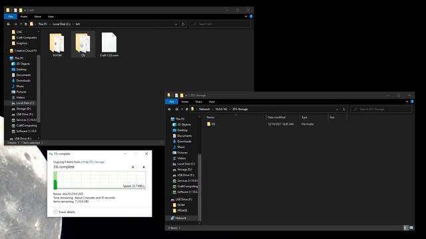Viewport: 426px width, 239px height.
Task: Open CNC folder in Local Disk sidebar
Action: [17, 32]
